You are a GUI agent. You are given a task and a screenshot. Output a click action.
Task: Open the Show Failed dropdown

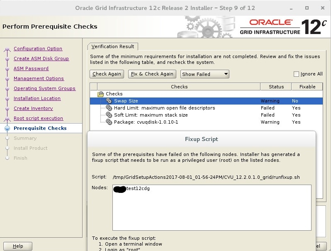[x=205, y=74]
